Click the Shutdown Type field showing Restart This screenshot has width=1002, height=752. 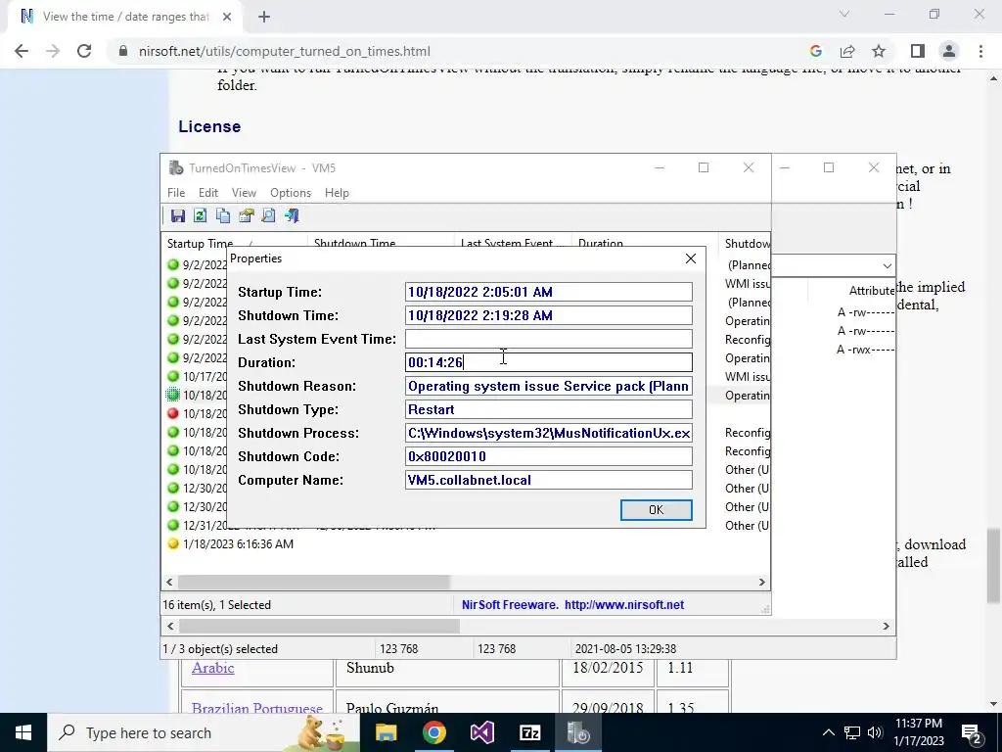click(548, 409)
